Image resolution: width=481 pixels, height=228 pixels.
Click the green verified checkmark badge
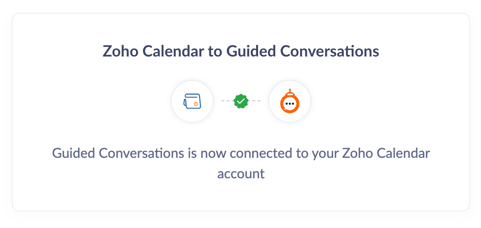(x=241, y=101)
